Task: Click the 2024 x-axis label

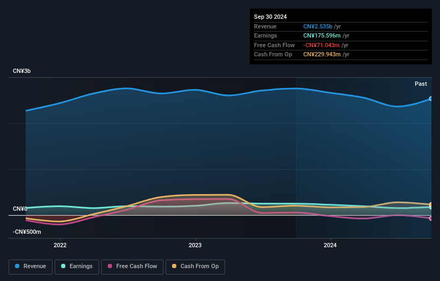Action: [330, 246]
